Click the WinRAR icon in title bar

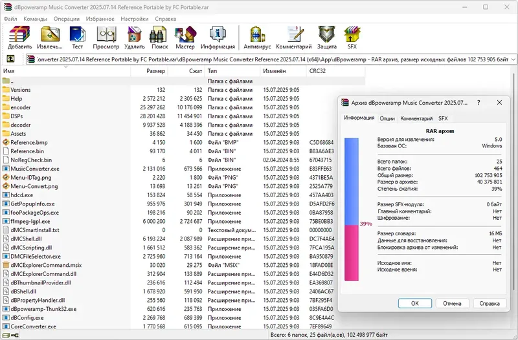tap(7, 7)
